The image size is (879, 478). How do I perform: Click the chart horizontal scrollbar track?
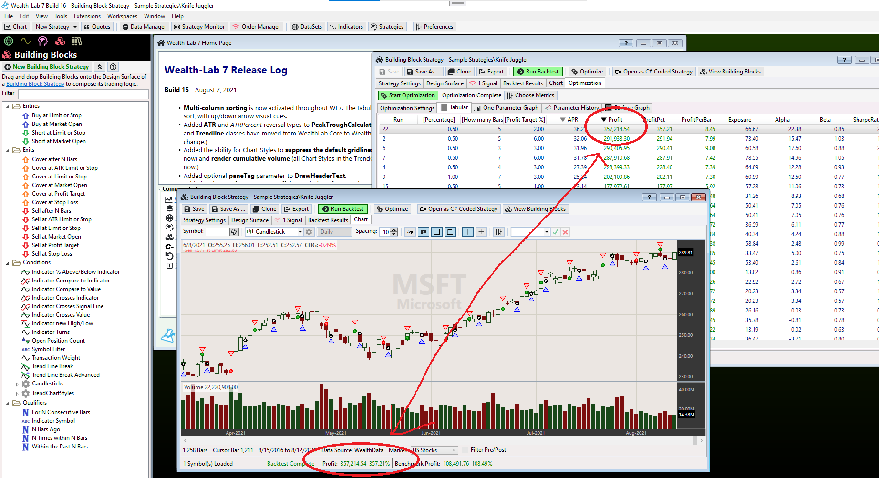(439, 440)
